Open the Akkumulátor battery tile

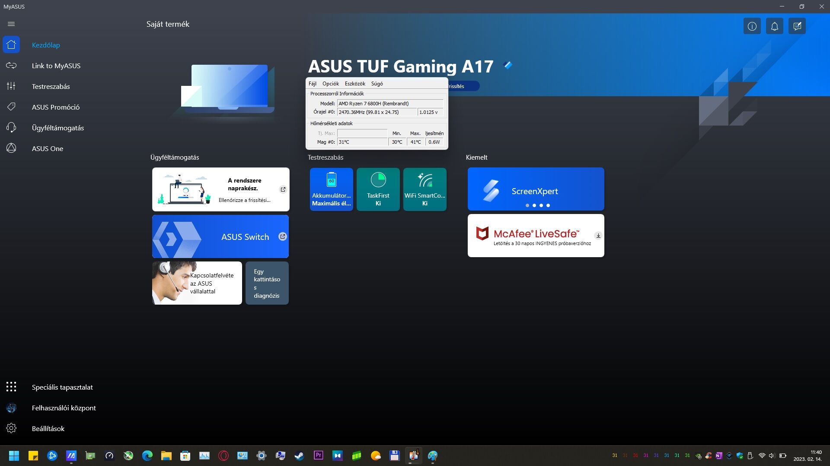click(x=332, y=189)
